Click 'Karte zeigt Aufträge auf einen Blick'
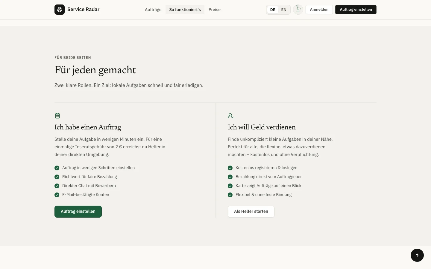The height and width of the screenshot is (269, 431). 268,186
